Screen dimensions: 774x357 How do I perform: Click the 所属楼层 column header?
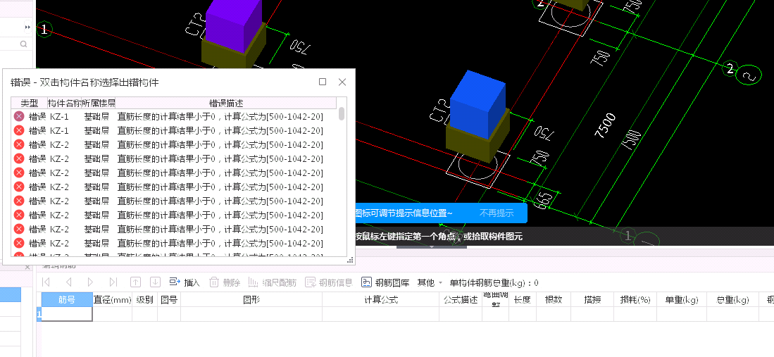click(99, 104)
